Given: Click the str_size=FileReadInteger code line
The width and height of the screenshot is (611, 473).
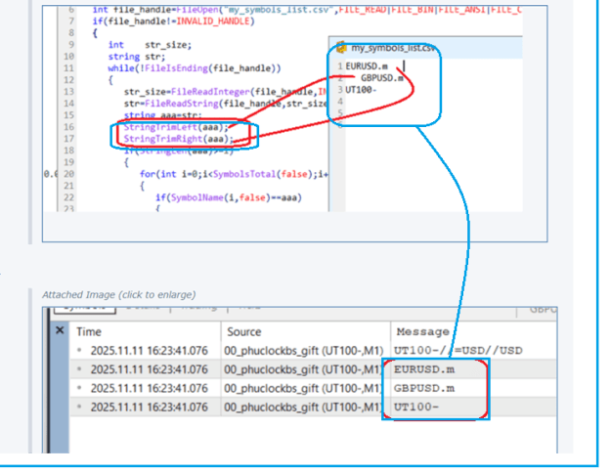Looking at the screenshot, I should (x=225, y=92).
